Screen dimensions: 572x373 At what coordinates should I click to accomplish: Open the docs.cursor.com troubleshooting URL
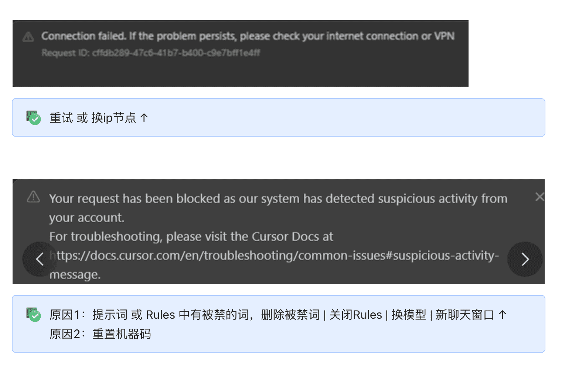(277, 256)
